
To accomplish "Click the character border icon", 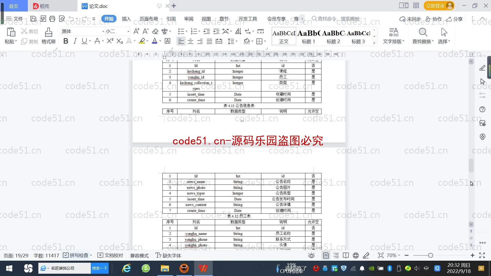I will click(168, 41).
